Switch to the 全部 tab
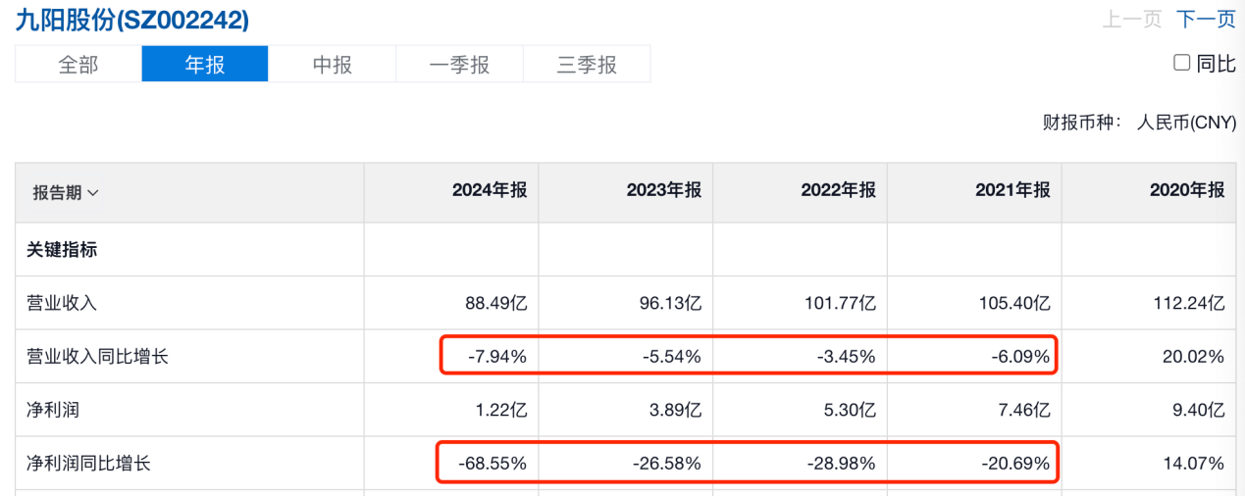Viewport: 1245px width, 496px height. coord(78,65)
